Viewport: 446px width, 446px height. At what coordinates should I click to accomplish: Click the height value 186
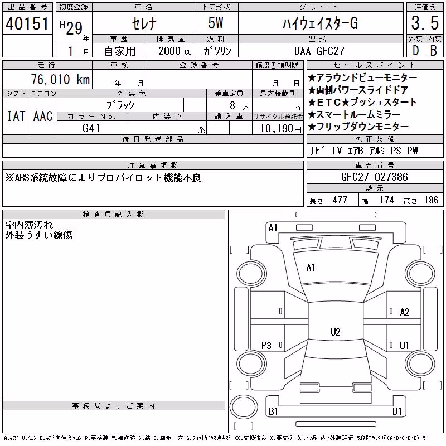(x=431, y=200)
